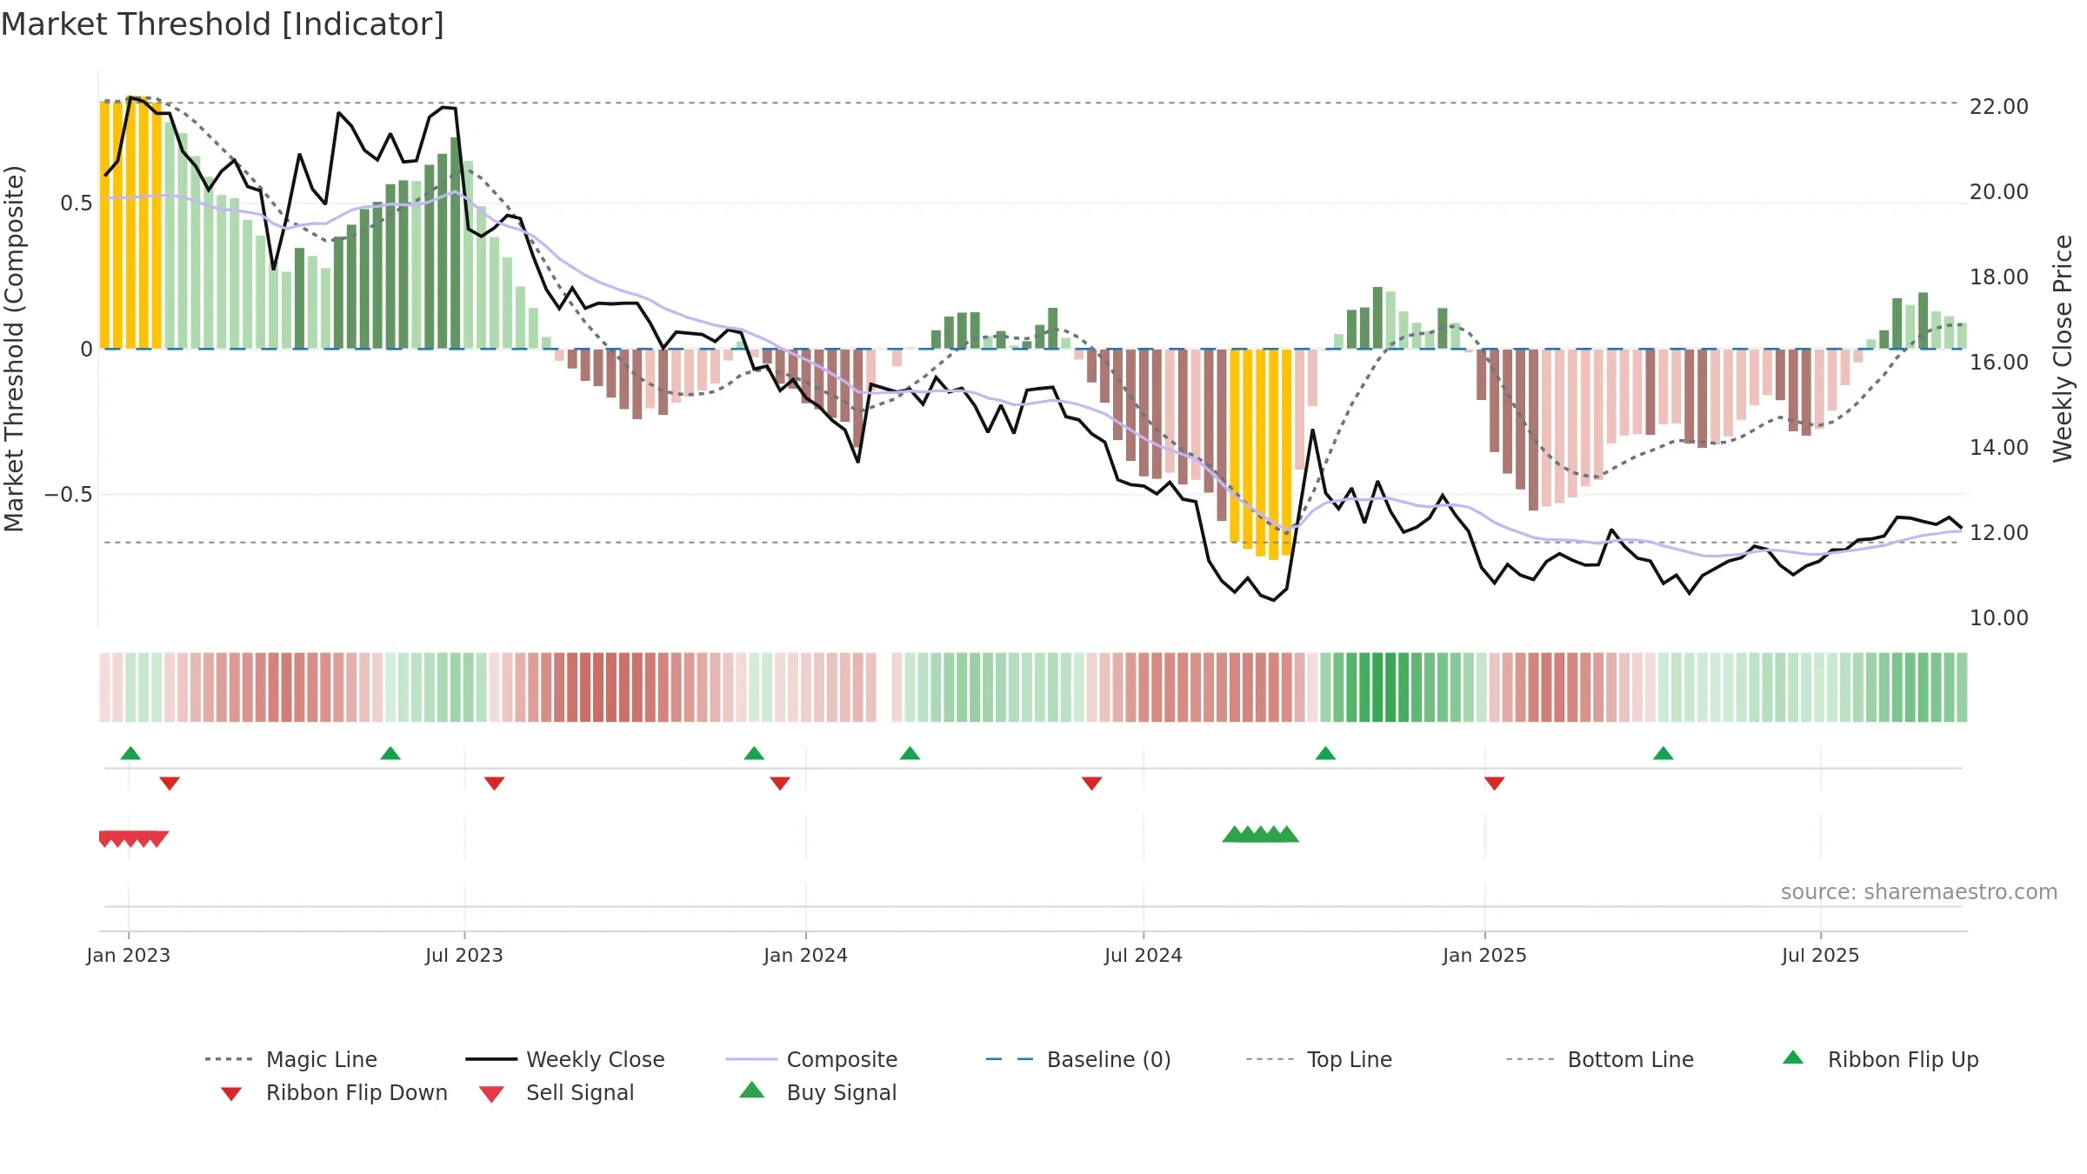Click the 22.00 price axis label
2087x1174 pixels.
click(x=1999, y=106)
